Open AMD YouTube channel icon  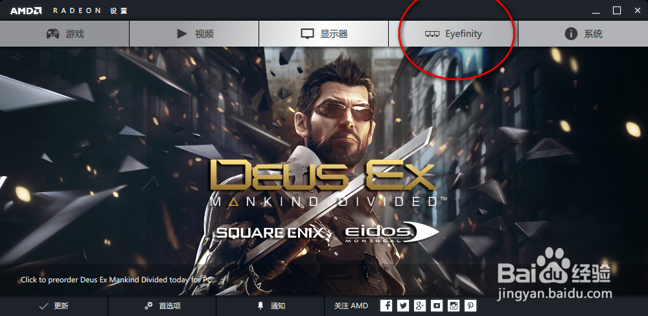436,306
